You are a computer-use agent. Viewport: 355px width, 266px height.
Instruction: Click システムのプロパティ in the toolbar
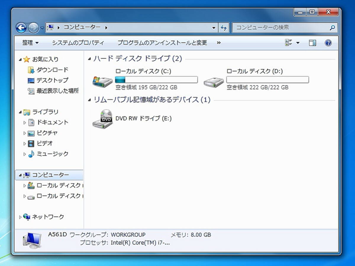pos(78,43)
